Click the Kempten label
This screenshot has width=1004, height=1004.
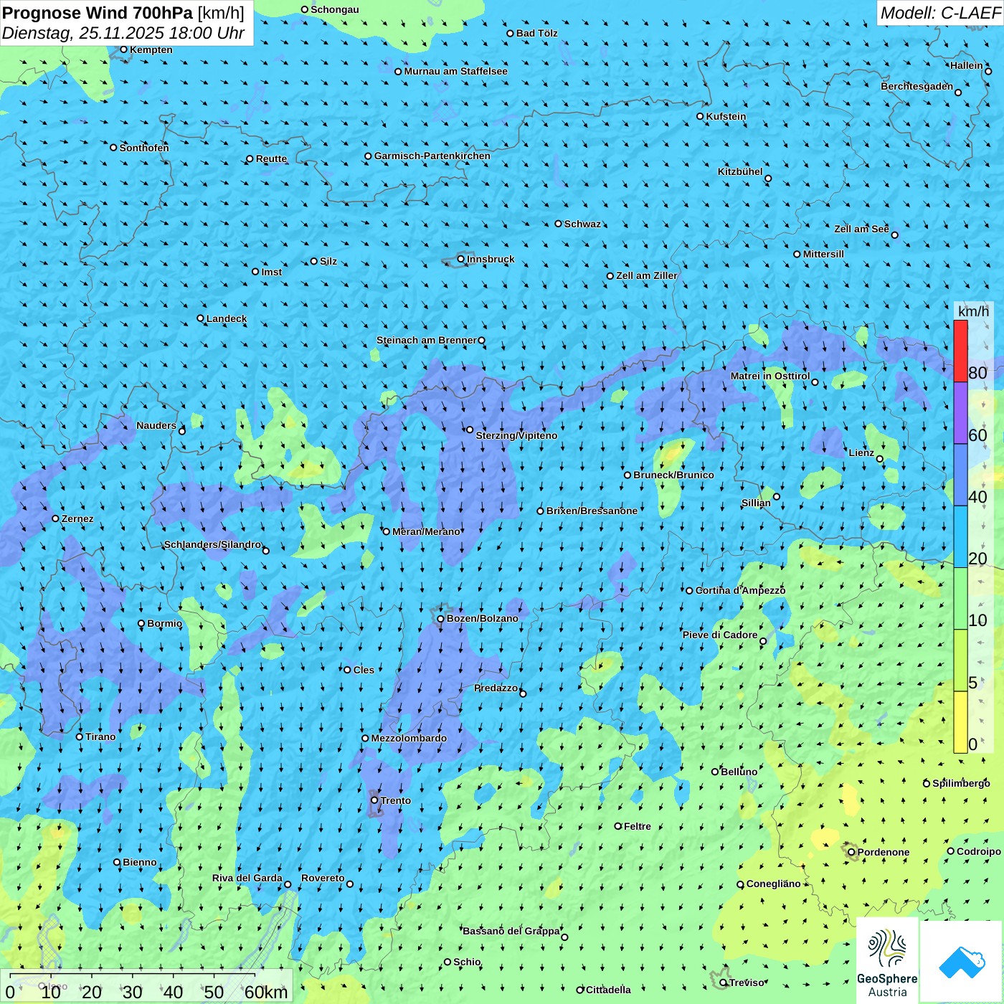(151, 49)
